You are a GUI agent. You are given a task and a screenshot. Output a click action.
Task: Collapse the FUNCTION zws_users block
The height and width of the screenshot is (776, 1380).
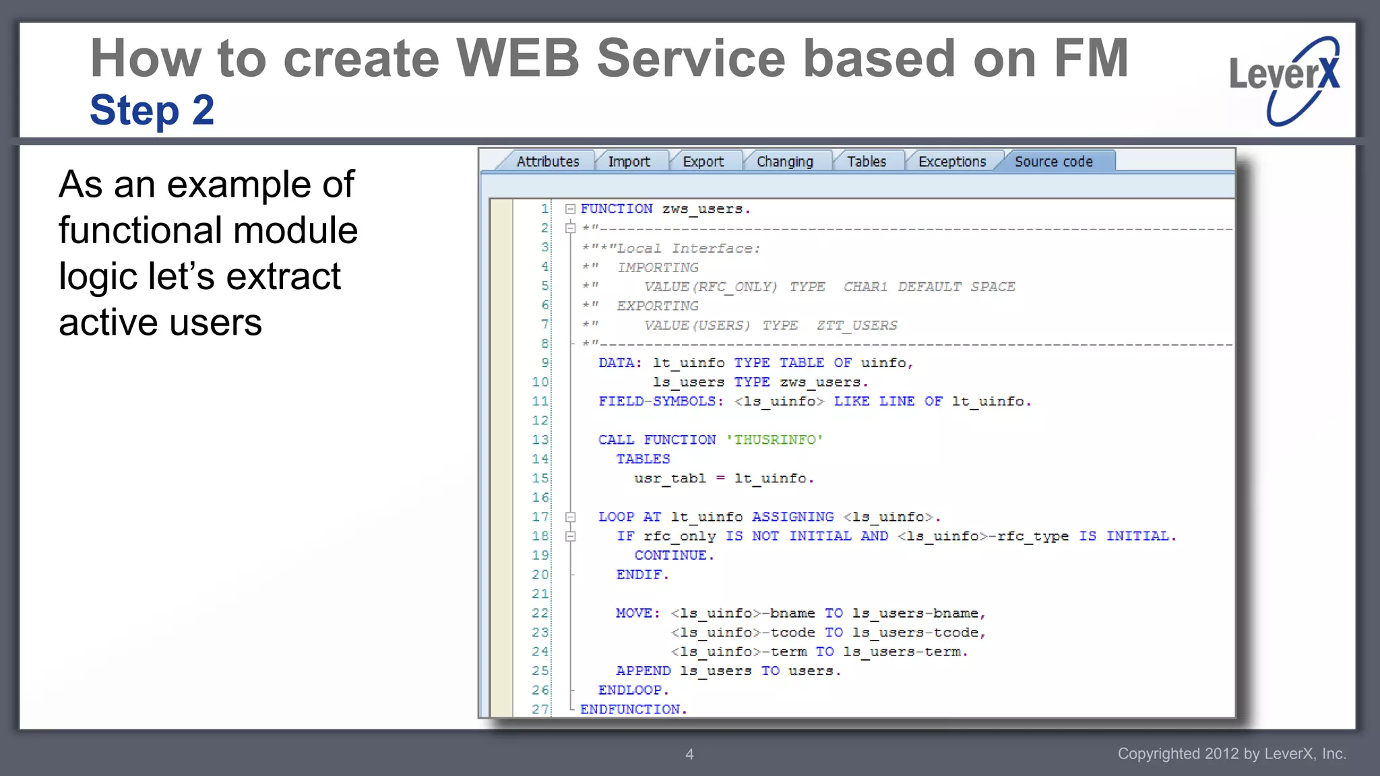570,209
